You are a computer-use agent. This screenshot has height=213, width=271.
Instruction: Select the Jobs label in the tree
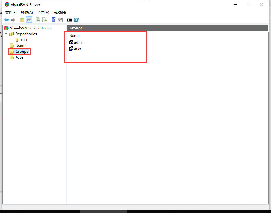[x=19, y=57]
